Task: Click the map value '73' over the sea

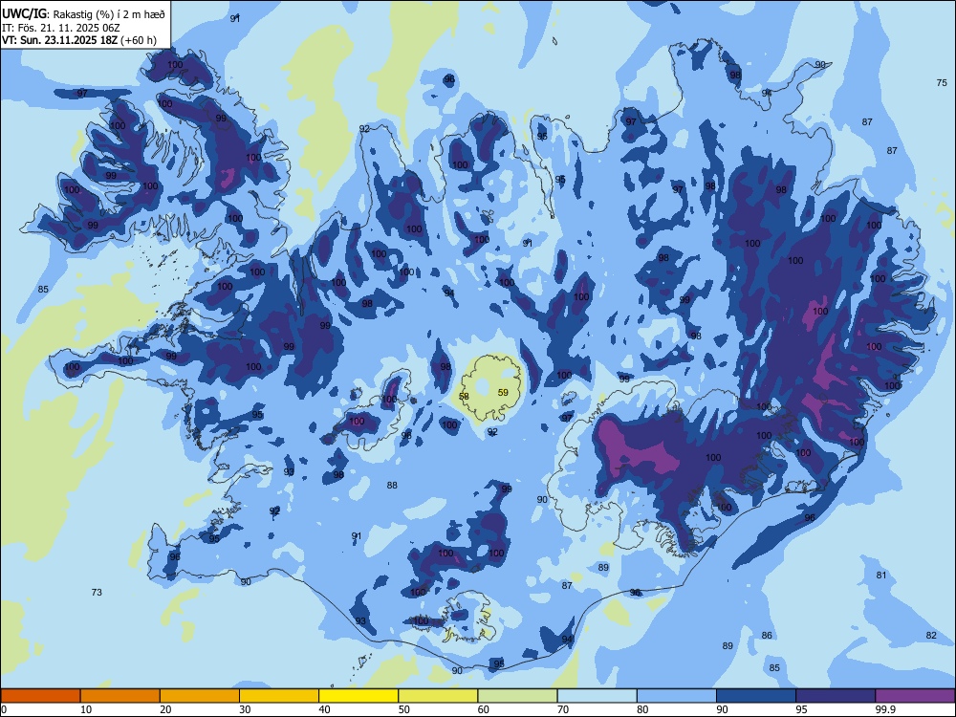Action: pos(97,592)
